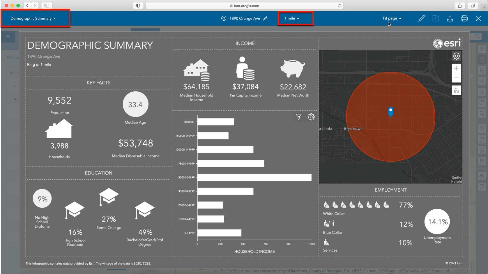Toggle the browser privacy shield icon
488x274 pixels.
pyautogui.click(x=138, y=5)
